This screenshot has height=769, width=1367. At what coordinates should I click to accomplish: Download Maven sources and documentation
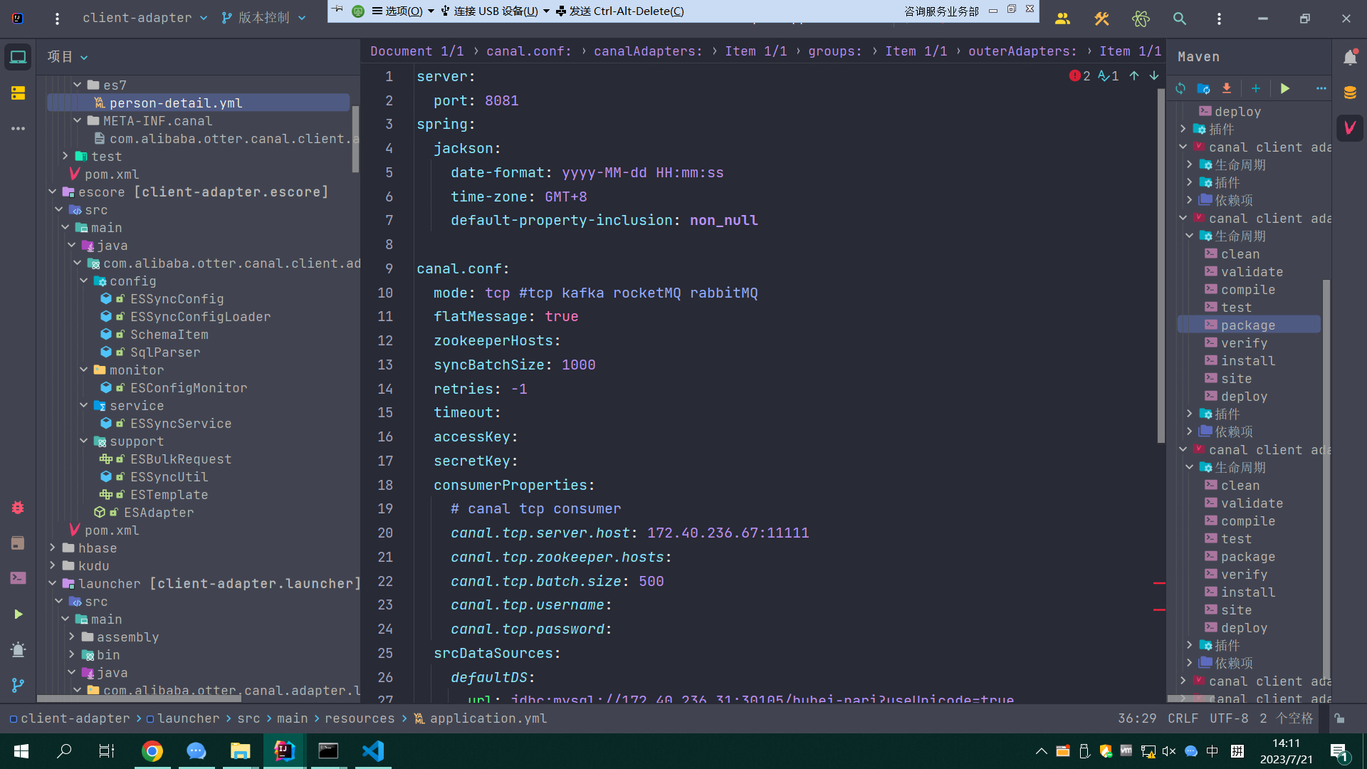pos(1226,88)
